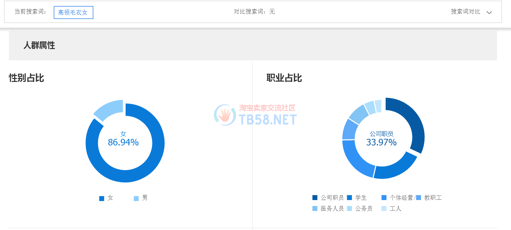Select the light blue 男 donut segment
511x230 pixels.
(x=108, y=110)
